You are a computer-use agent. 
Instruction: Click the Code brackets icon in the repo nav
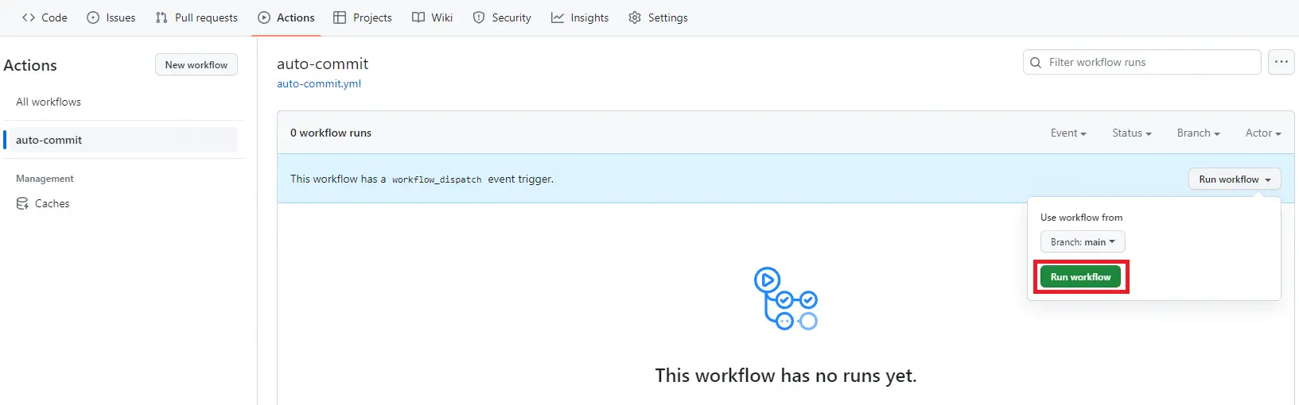point(29,17)
